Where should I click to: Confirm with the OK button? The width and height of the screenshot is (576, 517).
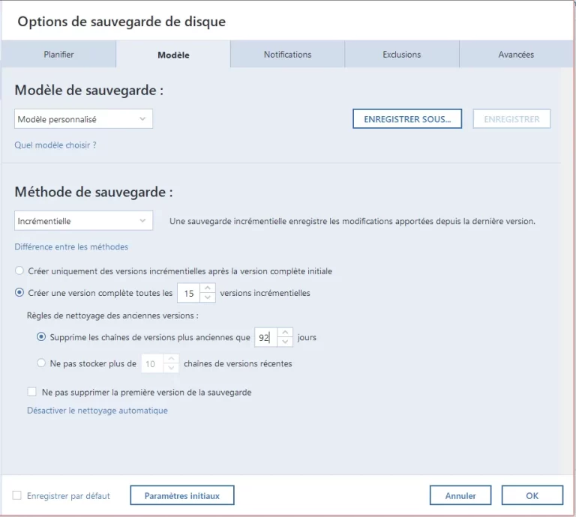coord(532,495)
